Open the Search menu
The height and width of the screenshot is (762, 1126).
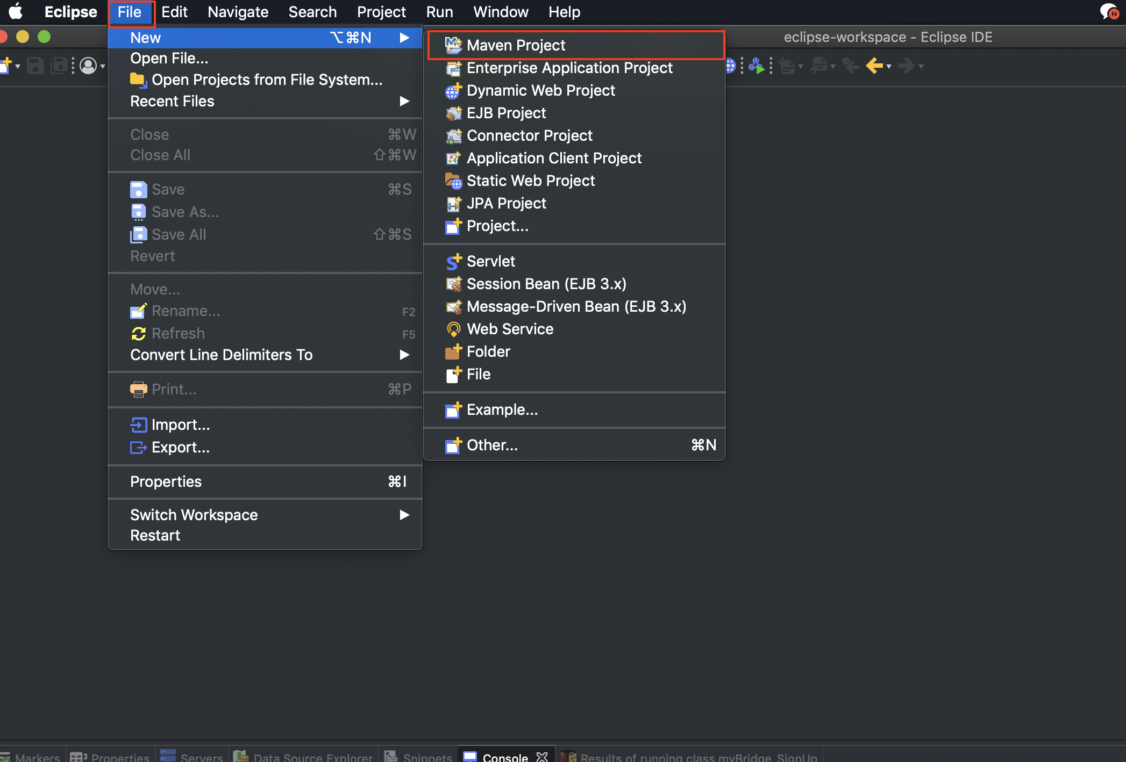point(312,12)
